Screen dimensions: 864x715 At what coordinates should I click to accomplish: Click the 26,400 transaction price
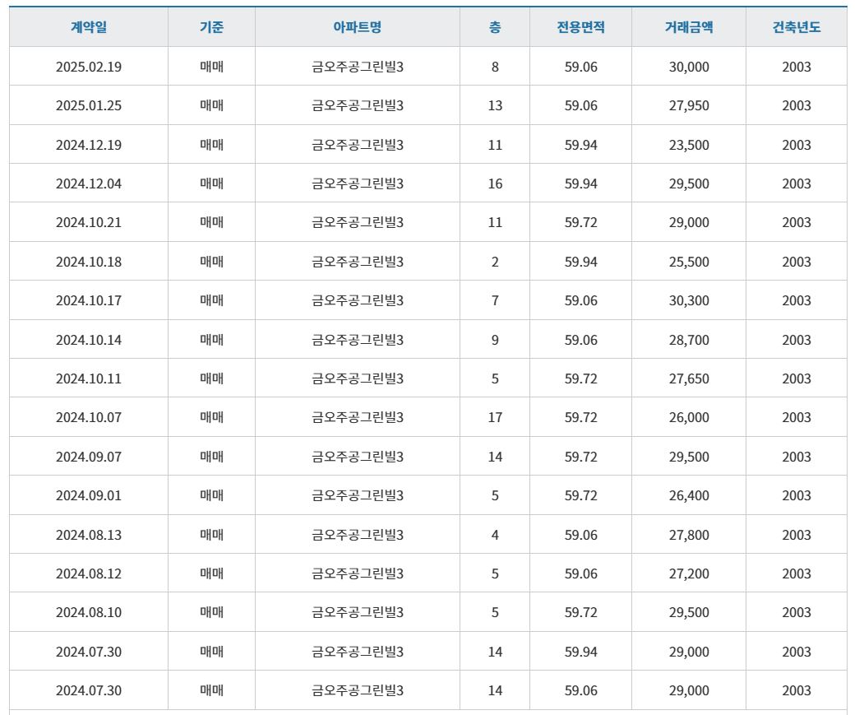(x=689, y=495)
